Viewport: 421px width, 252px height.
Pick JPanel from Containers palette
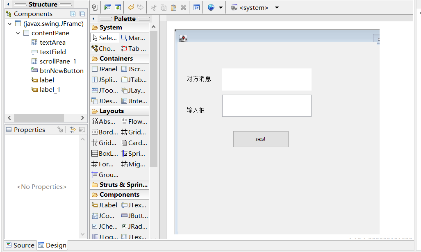(x=105, y=69)
